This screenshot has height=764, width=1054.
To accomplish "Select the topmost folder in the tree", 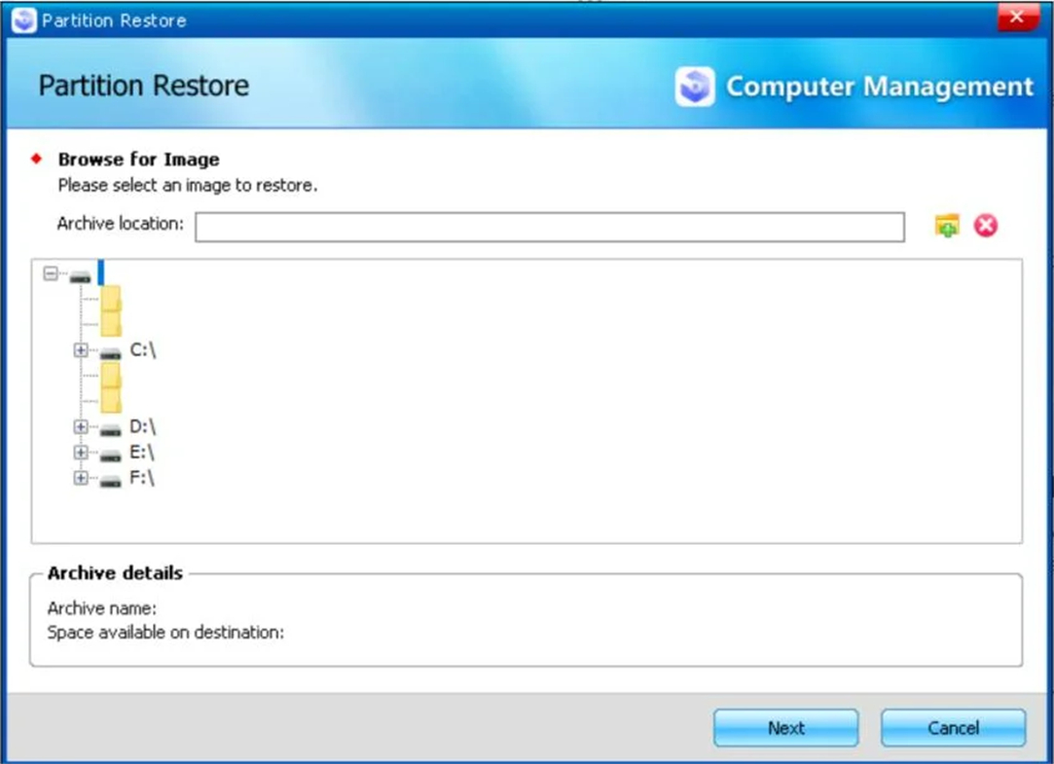I will [111, 298].
